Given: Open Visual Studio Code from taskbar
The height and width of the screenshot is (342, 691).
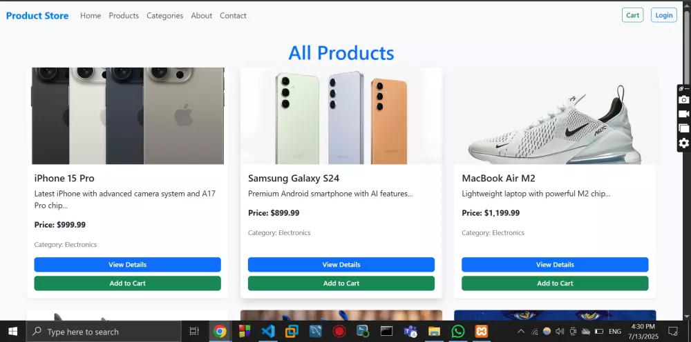Looking at the screenshot, I should [267, 332].
